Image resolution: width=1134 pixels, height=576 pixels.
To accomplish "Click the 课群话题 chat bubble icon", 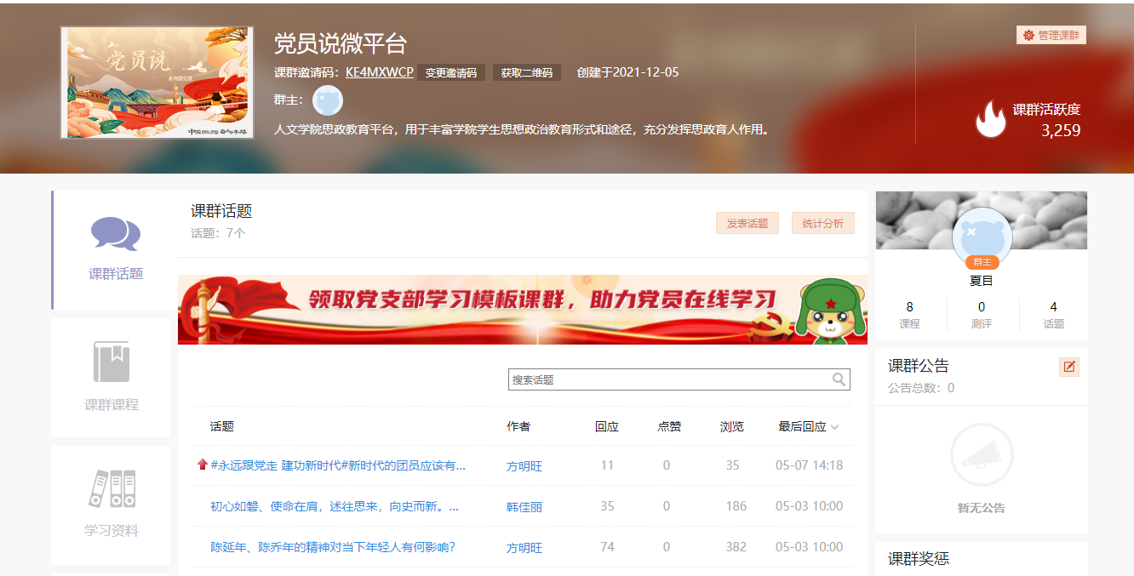I will tap(116, 234).
